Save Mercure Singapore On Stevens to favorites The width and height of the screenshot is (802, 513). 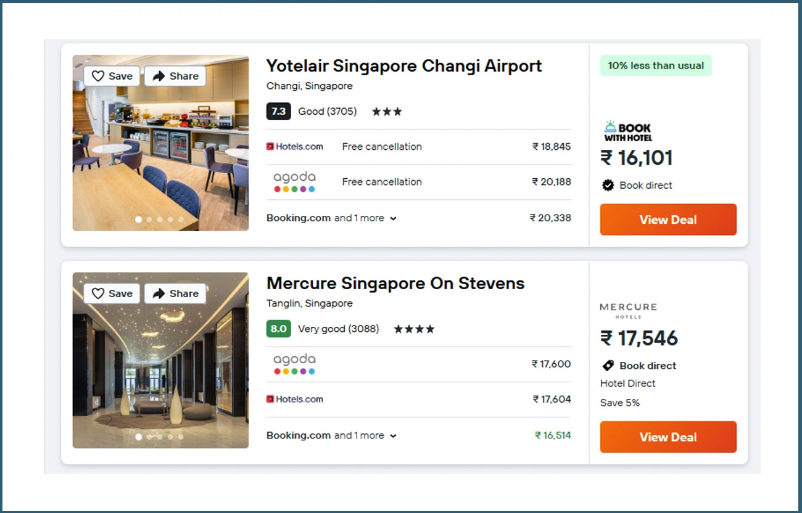click(112, 293)
